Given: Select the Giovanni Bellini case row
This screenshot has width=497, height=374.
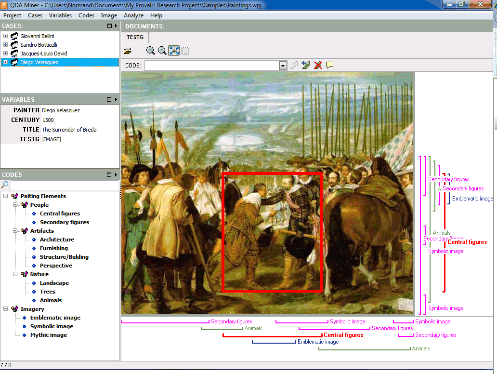Looking at the screenshot, I should point(60,36).
